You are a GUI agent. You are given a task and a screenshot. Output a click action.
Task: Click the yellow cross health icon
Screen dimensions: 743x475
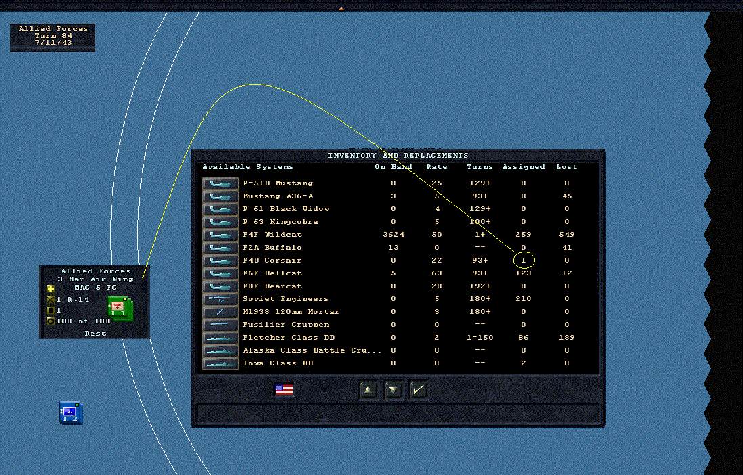point(51,288)
